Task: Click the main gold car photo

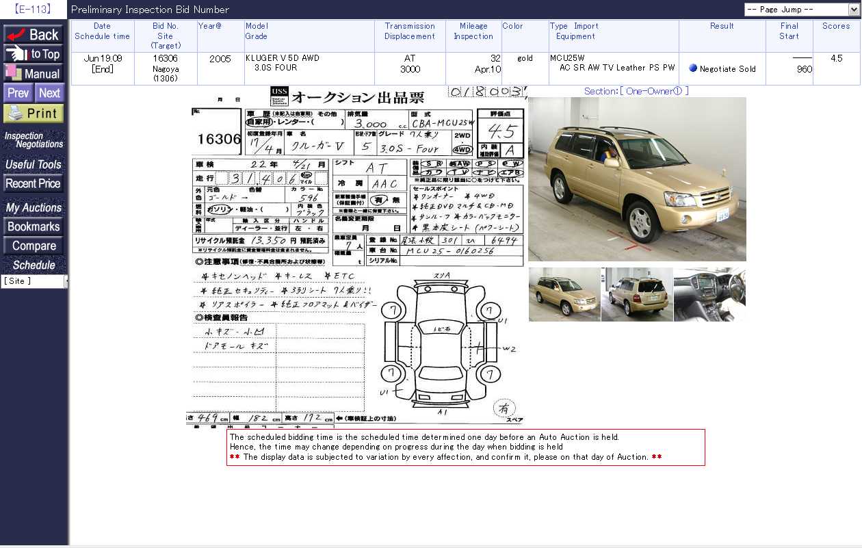Action: [637, 179]
